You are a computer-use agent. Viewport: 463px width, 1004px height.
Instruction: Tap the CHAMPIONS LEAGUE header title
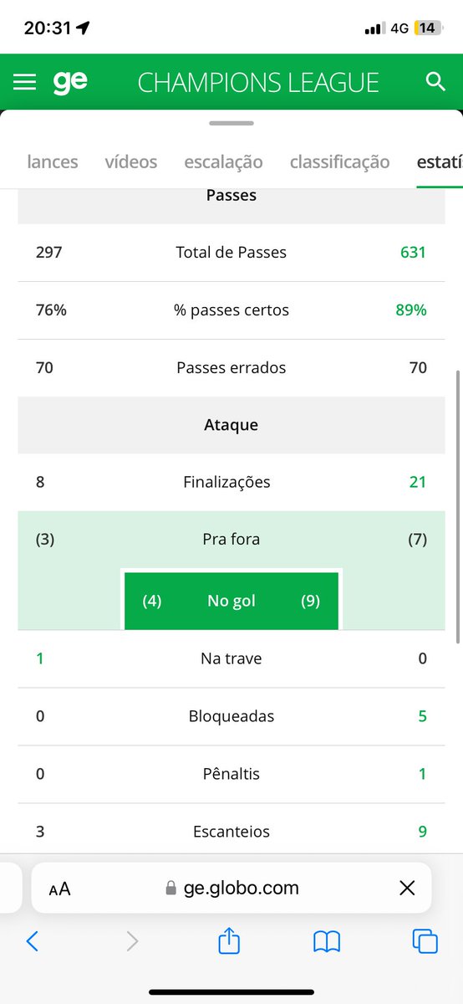(x=258, y=82)
